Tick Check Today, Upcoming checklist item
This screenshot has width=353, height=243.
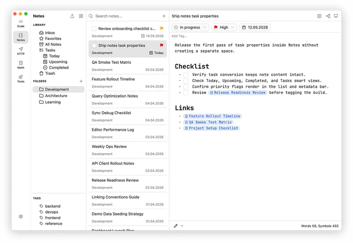point(186,80)
